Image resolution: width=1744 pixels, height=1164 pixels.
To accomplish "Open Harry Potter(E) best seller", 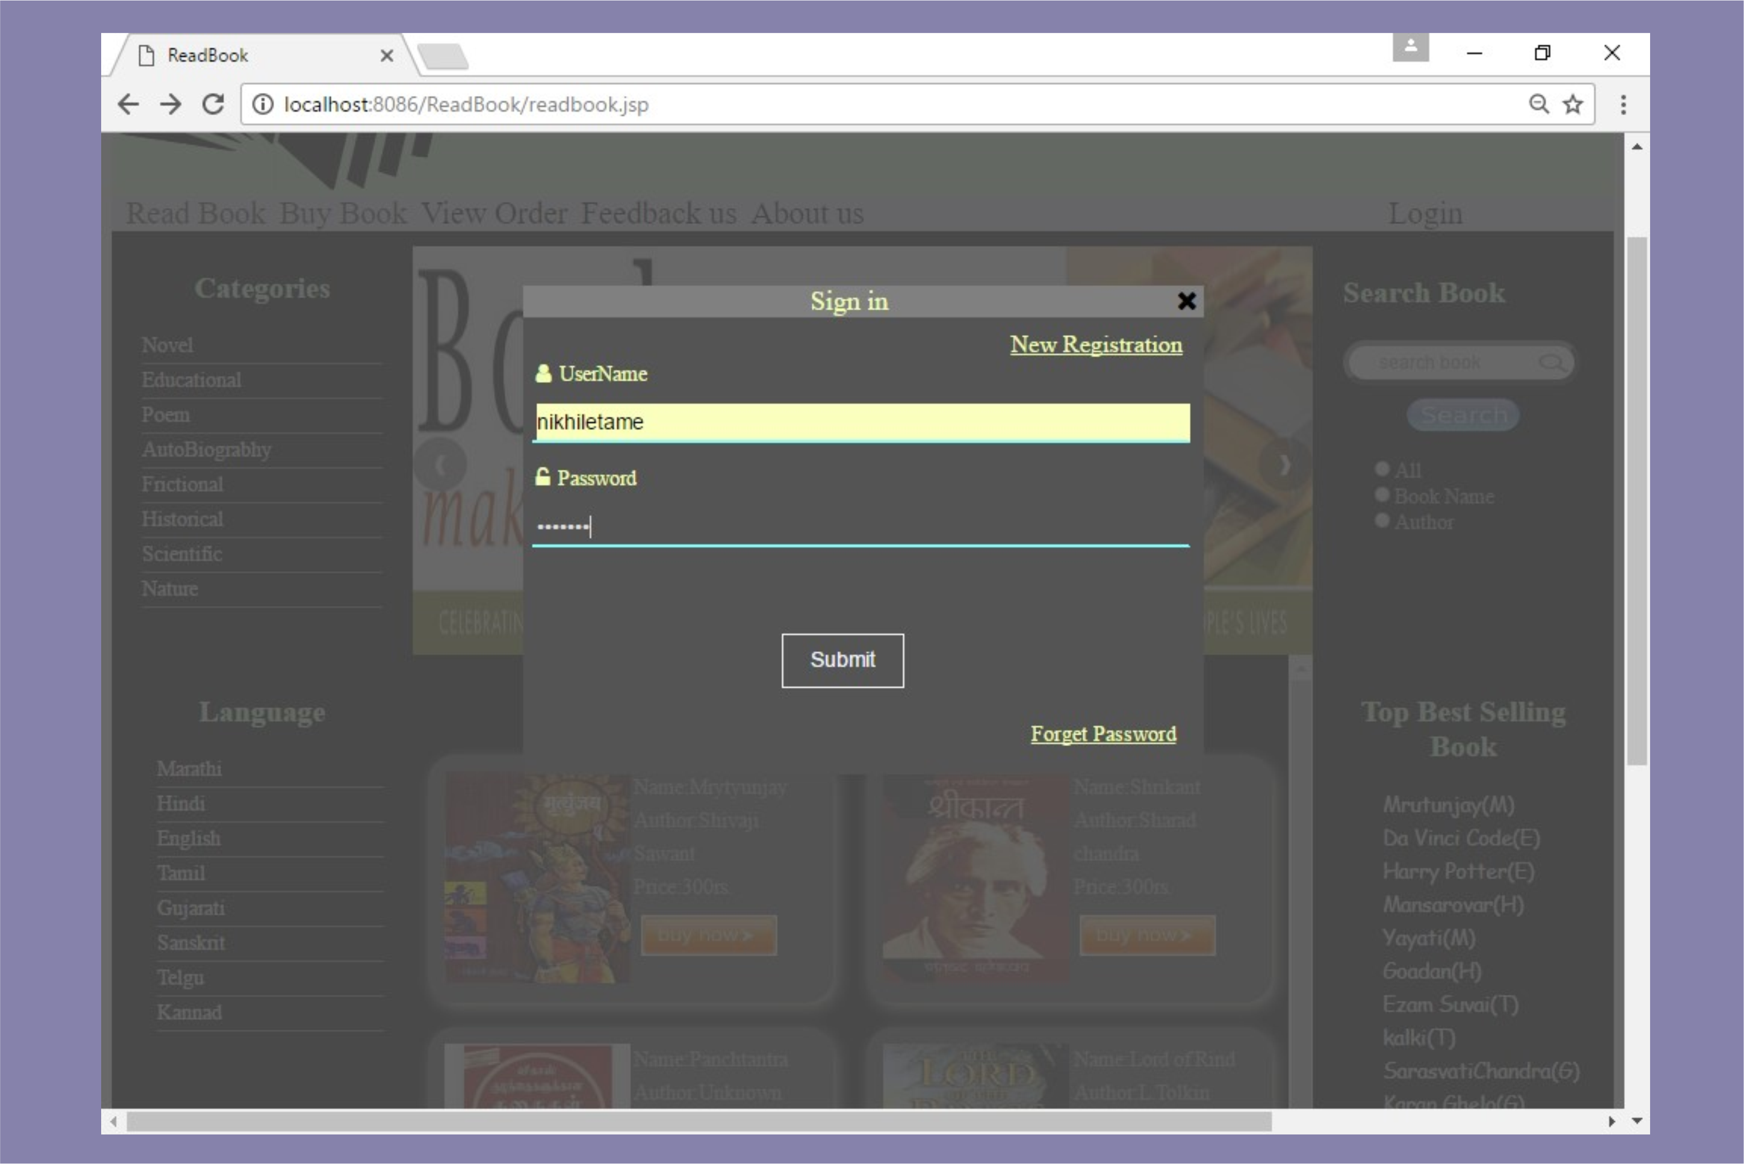I will pos(1458,872).
